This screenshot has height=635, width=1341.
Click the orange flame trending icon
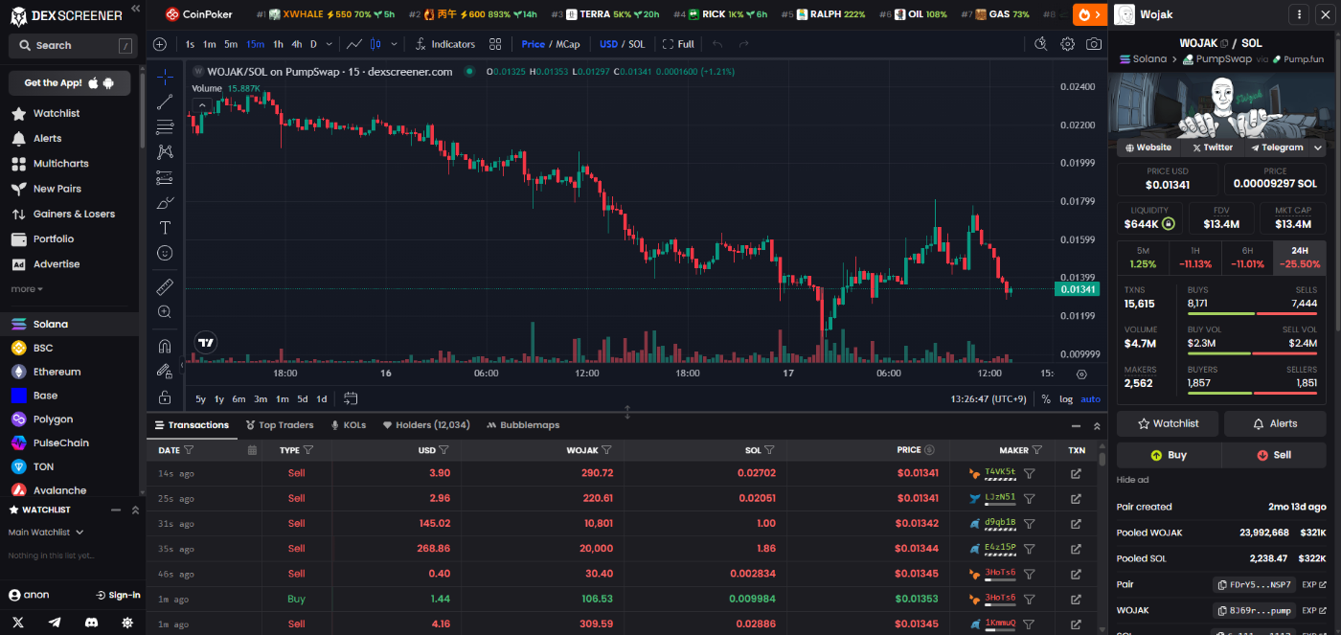coord(1090,14)
